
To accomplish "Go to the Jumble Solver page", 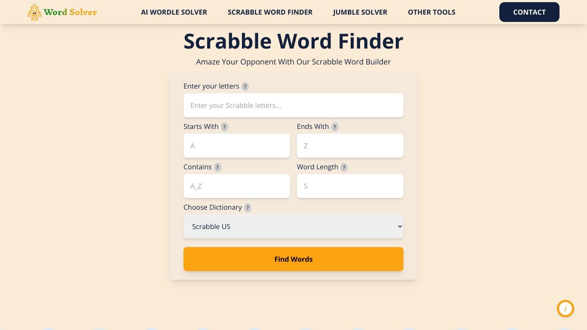I will (x=360, y=12).
